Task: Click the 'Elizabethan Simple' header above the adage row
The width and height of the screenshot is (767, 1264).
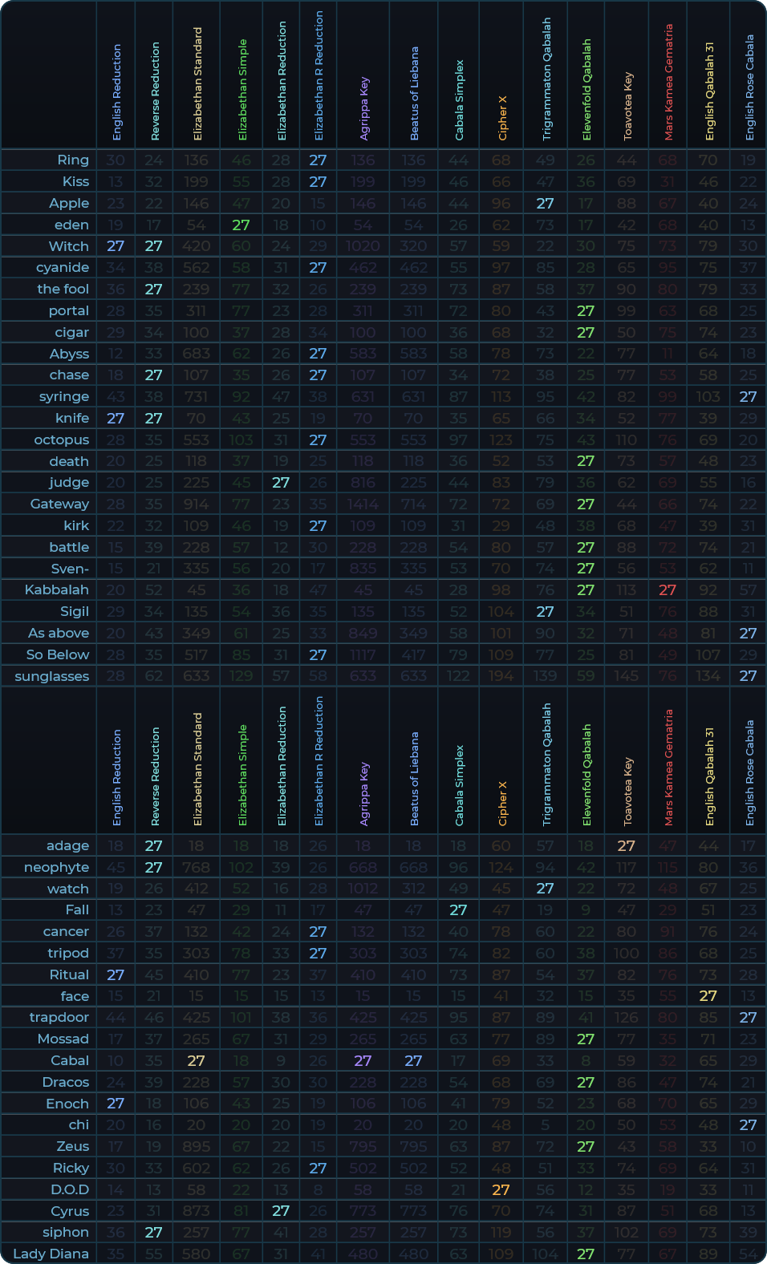Action: (243, 776)
